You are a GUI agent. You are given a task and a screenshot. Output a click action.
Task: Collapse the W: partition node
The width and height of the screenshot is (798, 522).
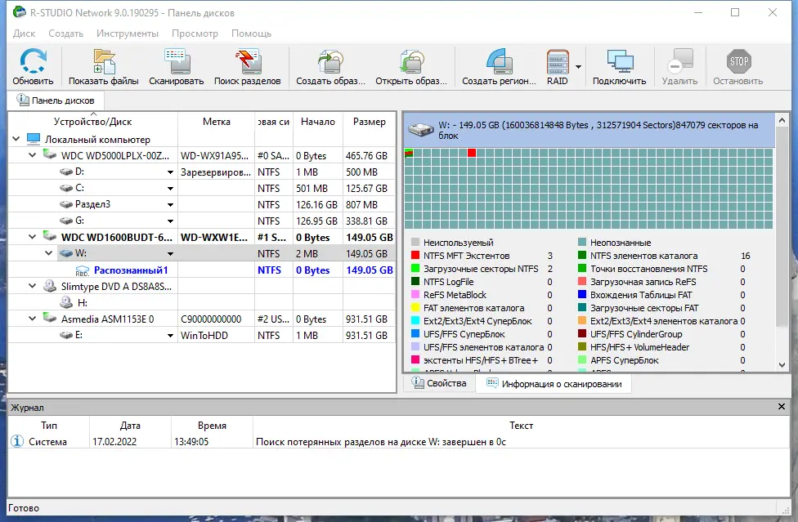point(48,253)
